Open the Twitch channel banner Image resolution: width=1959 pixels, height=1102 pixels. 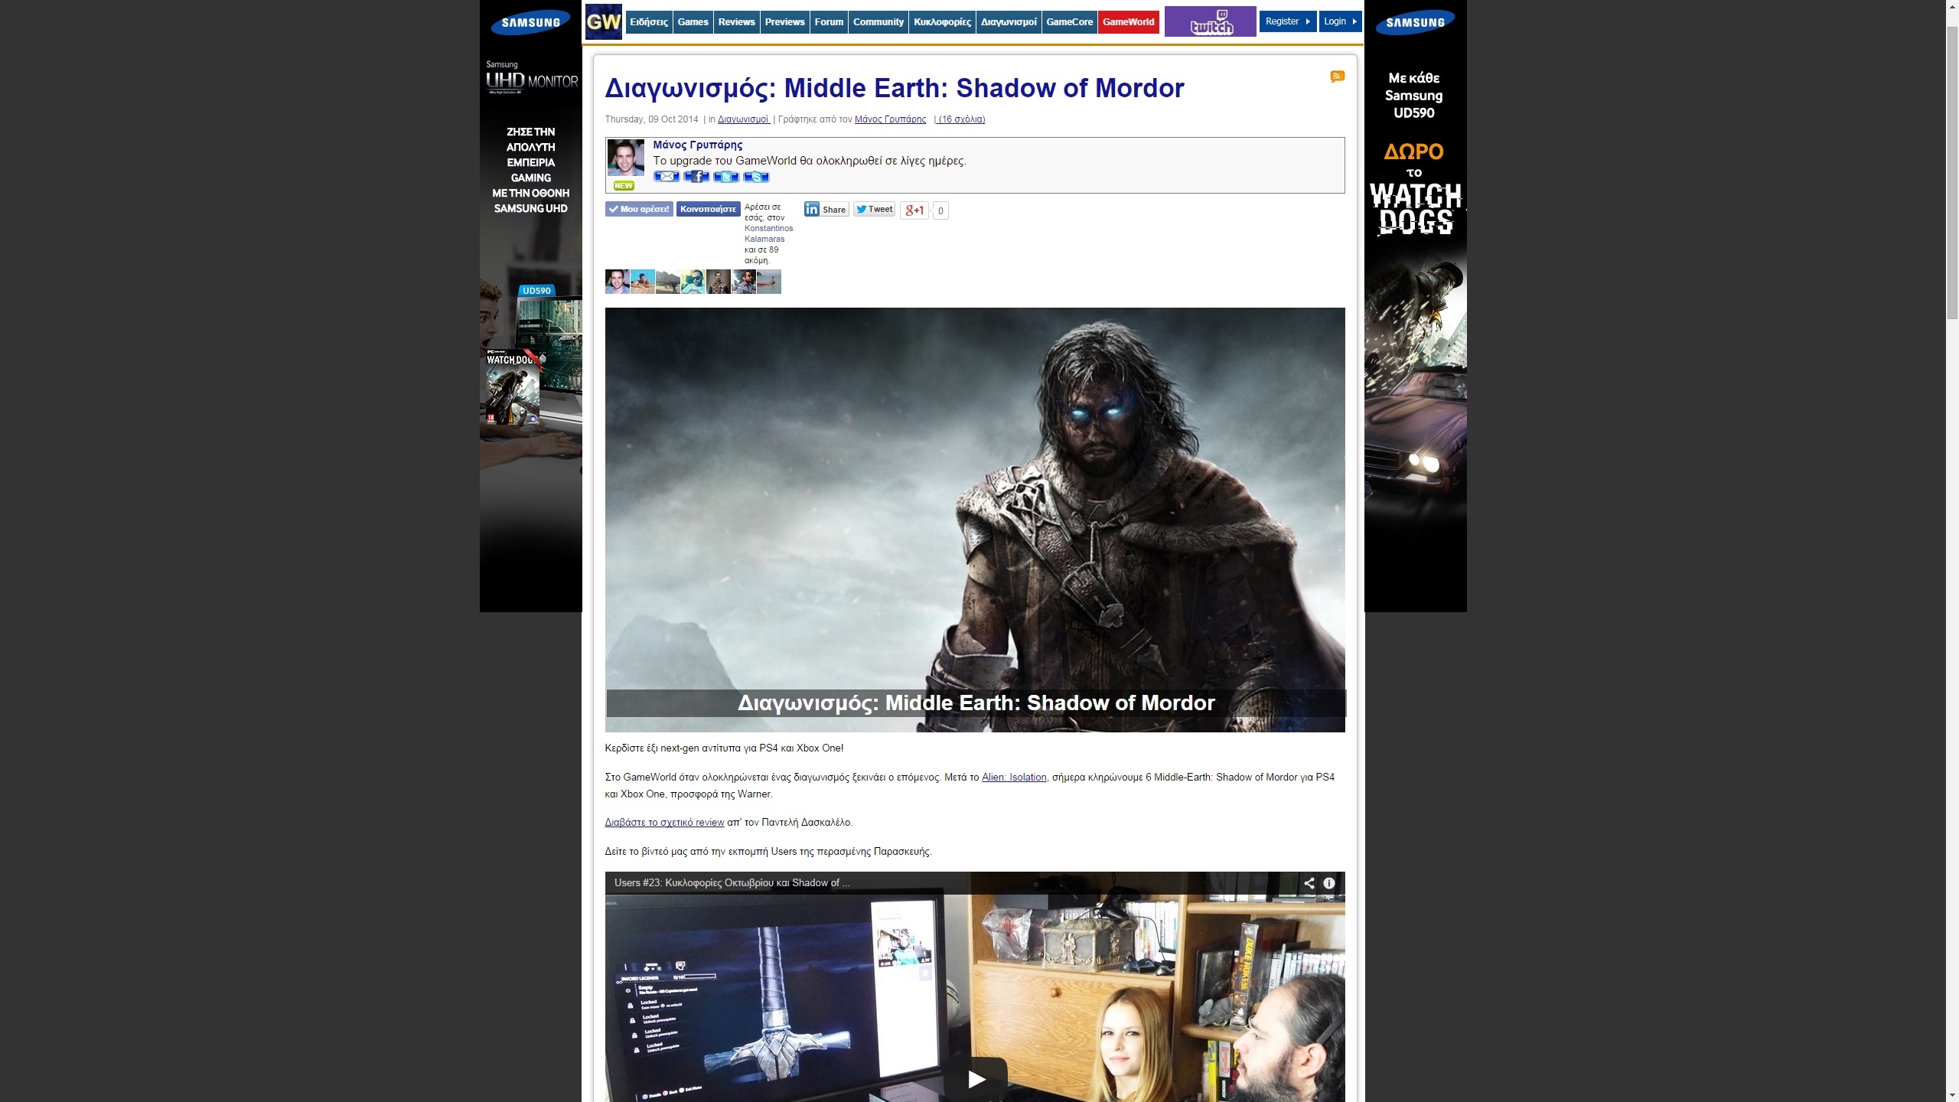tap(1210, 21)
